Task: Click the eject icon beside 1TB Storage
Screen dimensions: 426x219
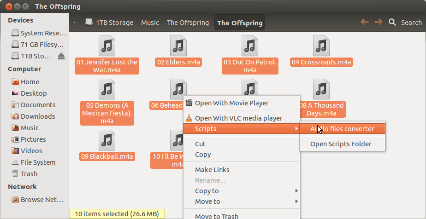Action: pos(61,56)
